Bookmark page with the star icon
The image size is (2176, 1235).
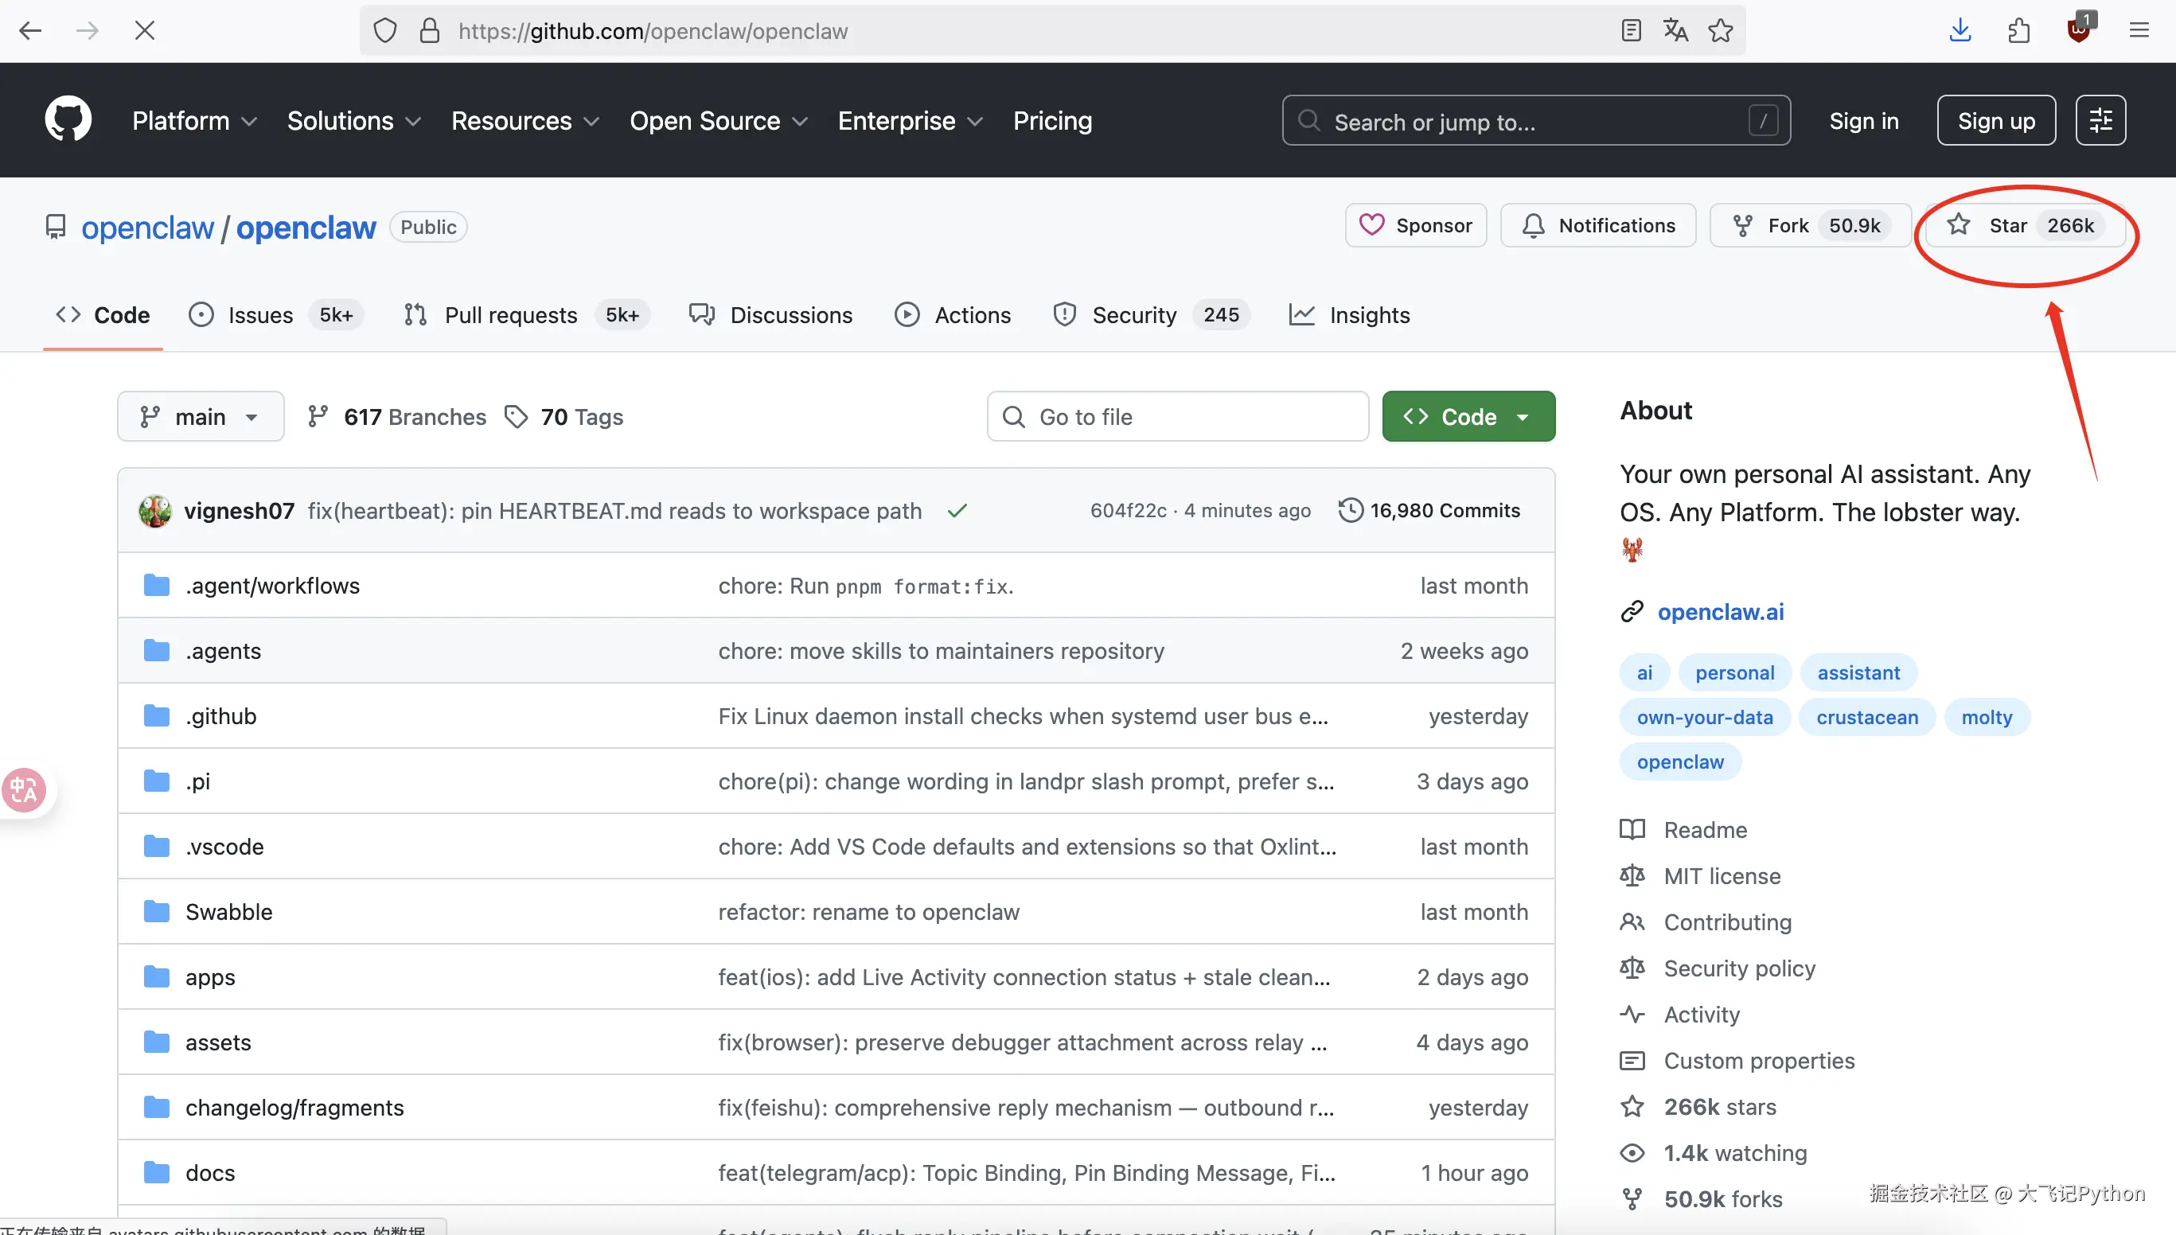point(1721,31)
